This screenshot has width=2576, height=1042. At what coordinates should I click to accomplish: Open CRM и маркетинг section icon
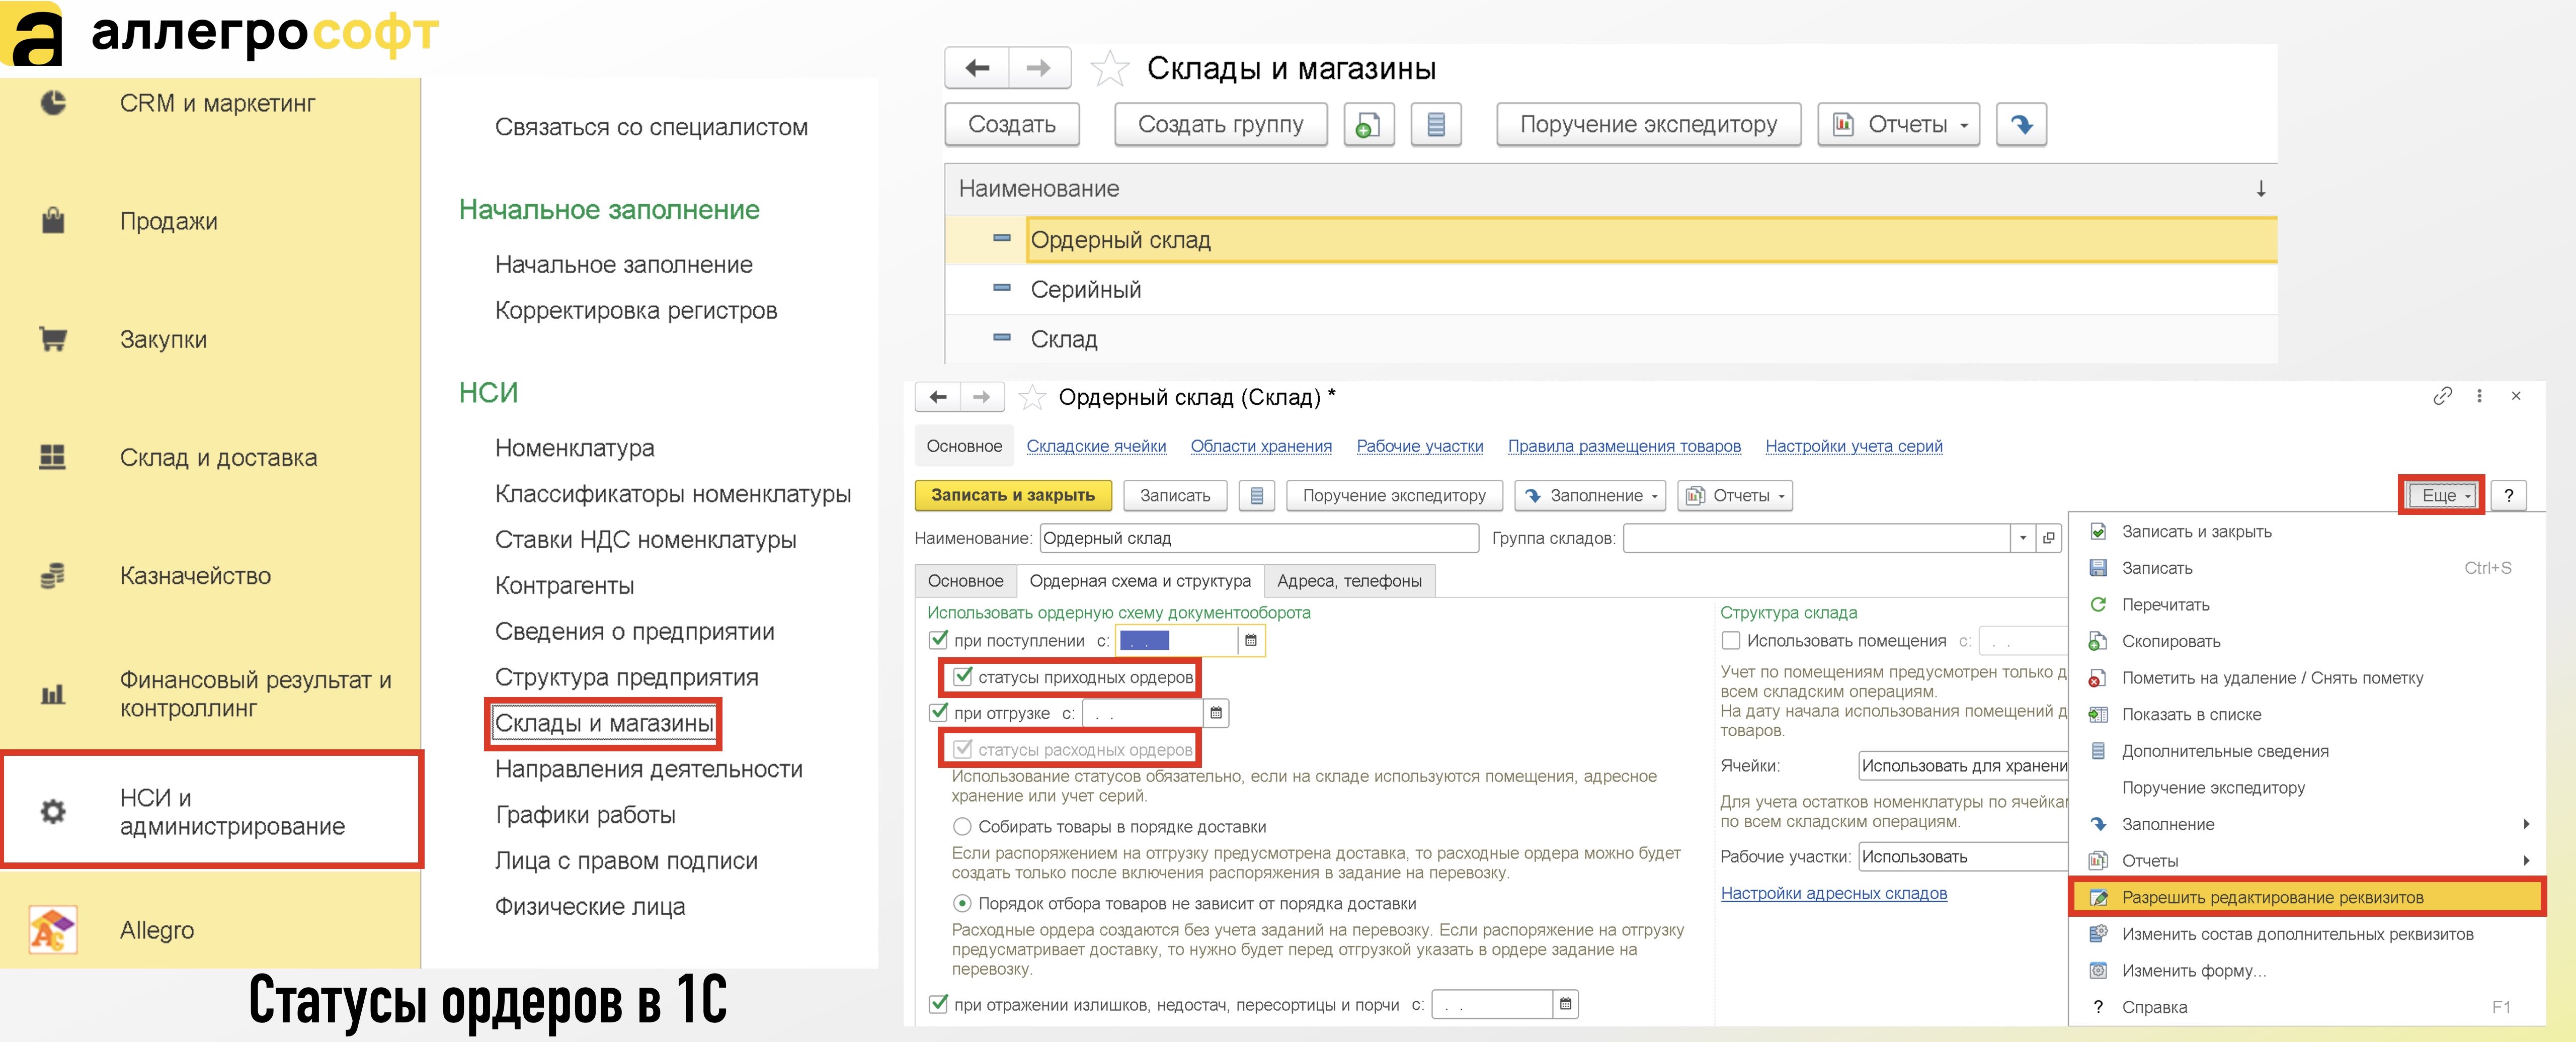(53, 102)
